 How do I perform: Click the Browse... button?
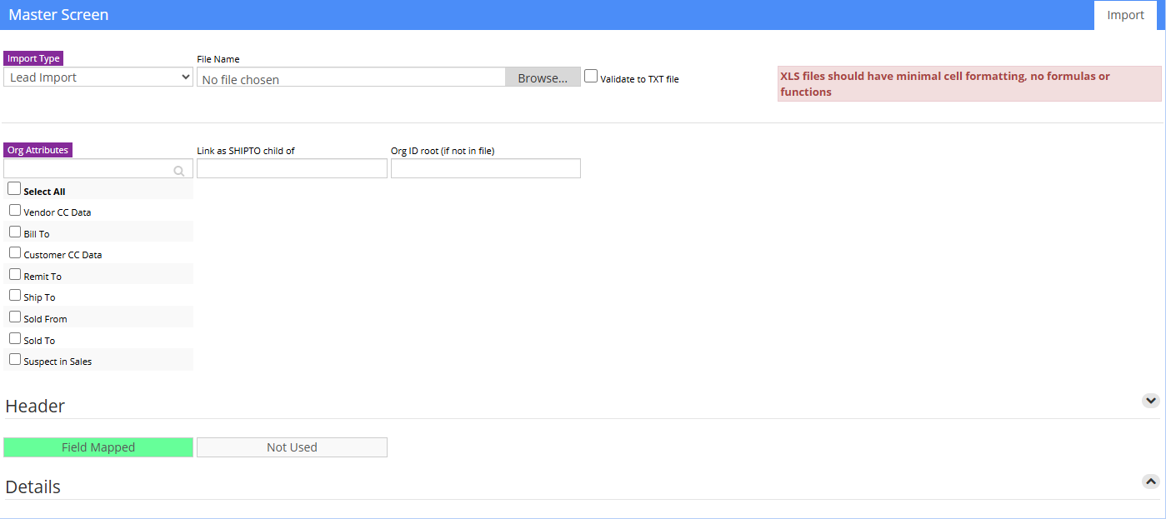(543, 77)
